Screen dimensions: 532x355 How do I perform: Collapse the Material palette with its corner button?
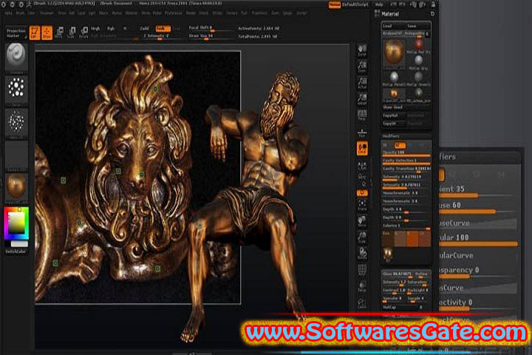432,13
